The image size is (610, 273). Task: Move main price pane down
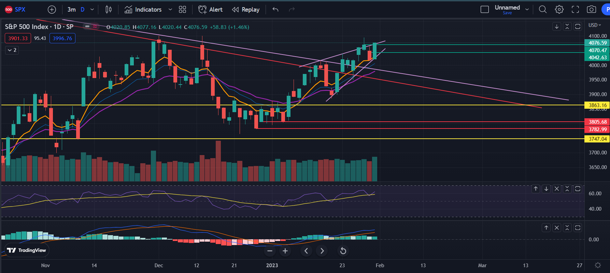(x=557, y=27)
